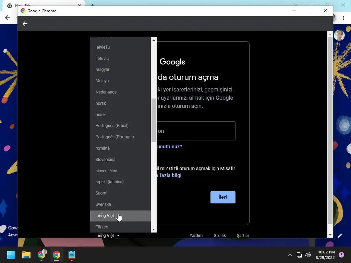The image size is (351, 263).
Task: Select polski in the language list
Action: click(x=120, y=114)
